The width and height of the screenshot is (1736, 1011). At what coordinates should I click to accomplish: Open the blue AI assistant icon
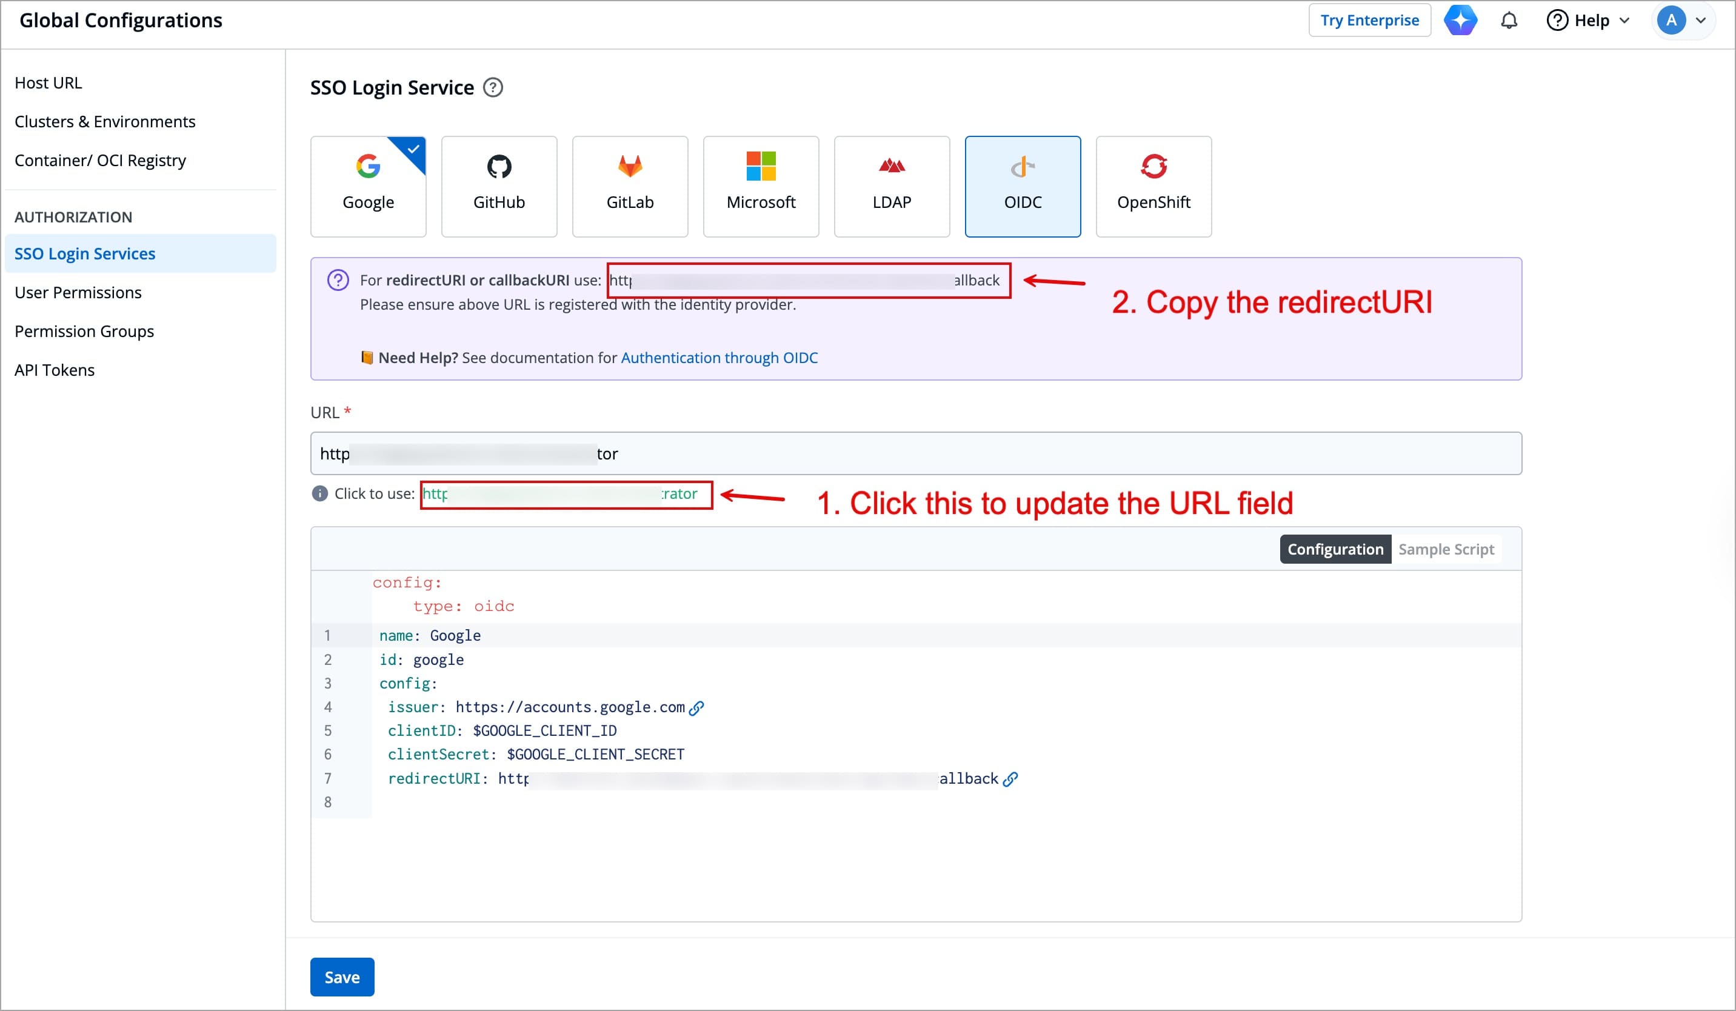(x=1460, y=21)
